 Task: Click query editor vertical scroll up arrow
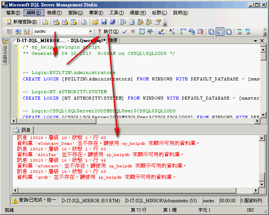pos(263,50)
